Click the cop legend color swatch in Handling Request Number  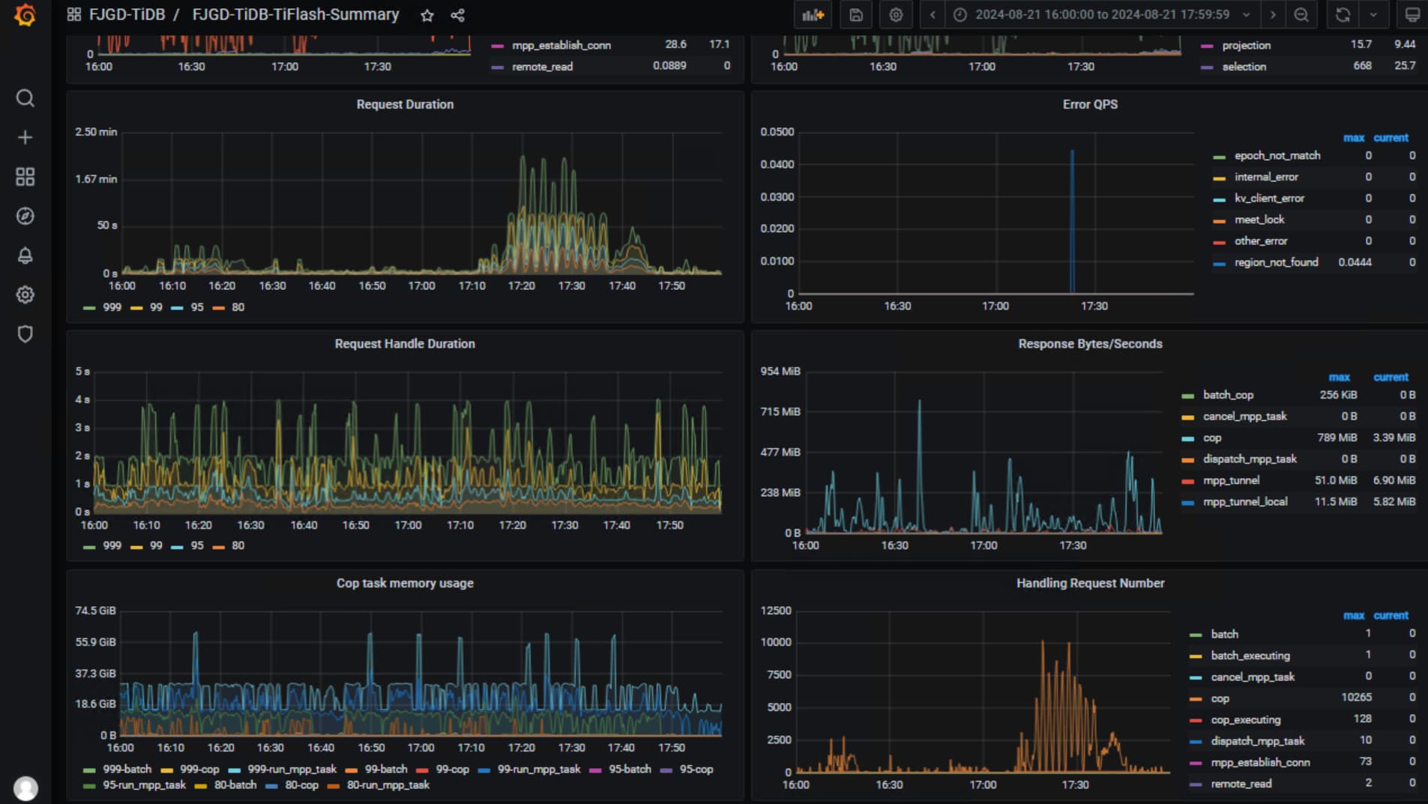1196,698
